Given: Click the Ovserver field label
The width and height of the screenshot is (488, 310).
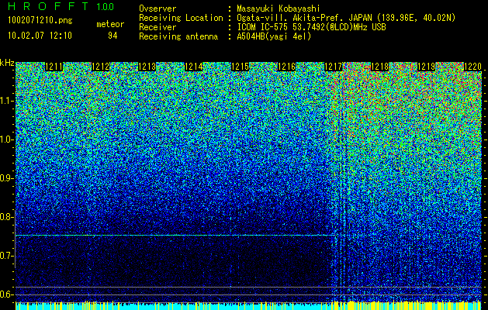Looking at the screenshot, I should pos(157,9).
